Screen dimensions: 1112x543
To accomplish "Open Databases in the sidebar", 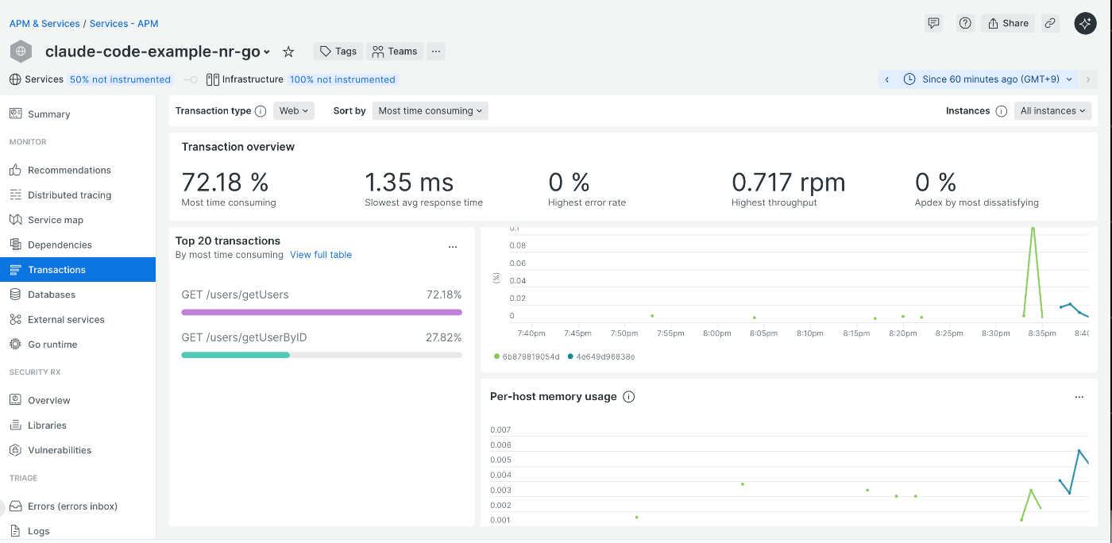I will pyautogui.click(x=78, y=295).
